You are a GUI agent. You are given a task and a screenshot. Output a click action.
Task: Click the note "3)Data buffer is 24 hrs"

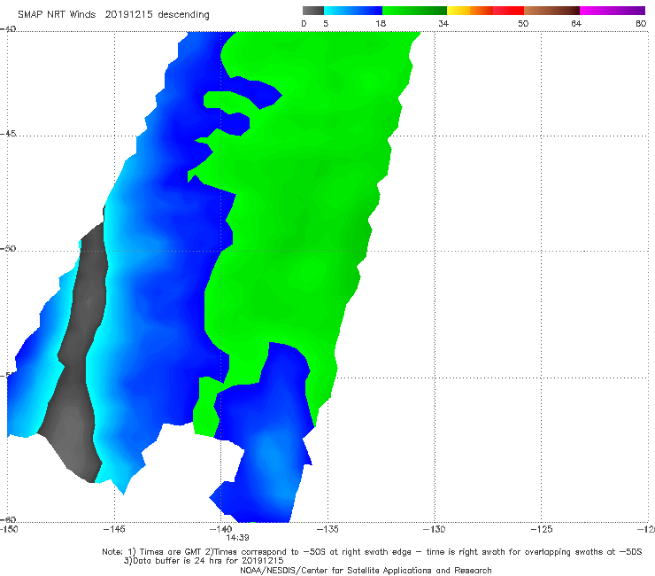click(204, 561)
